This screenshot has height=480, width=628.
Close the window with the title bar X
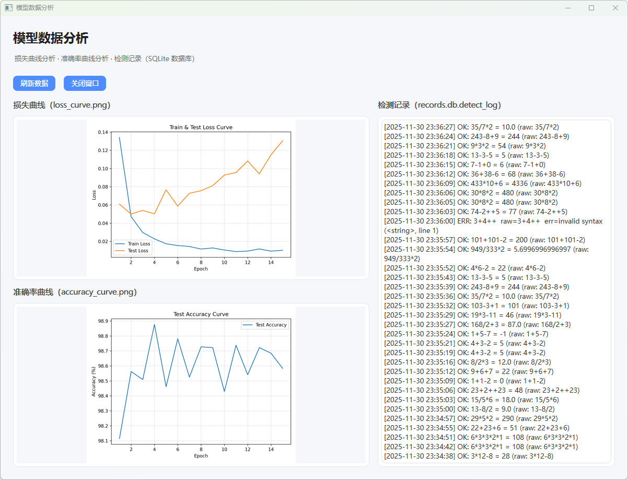[x=615, y=8]
